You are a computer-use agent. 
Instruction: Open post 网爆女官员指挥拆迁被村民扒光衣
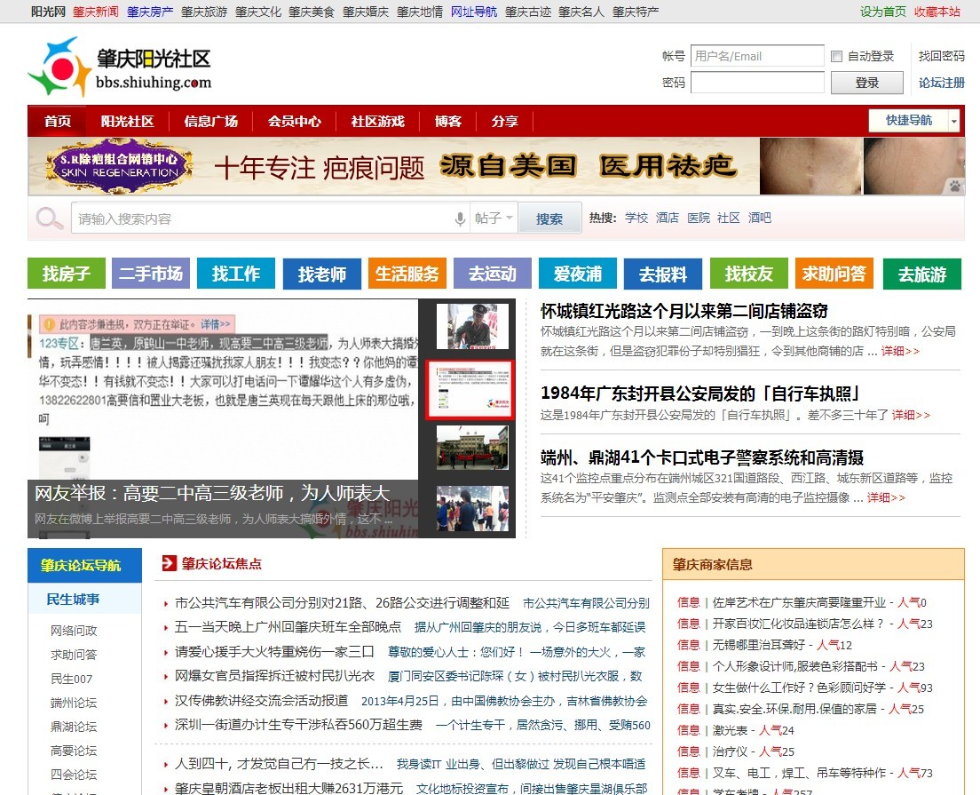(274, 676)
